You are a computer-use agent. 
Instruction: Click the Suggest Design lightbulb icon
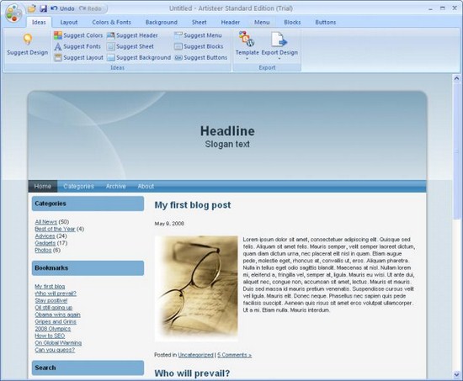28,39
